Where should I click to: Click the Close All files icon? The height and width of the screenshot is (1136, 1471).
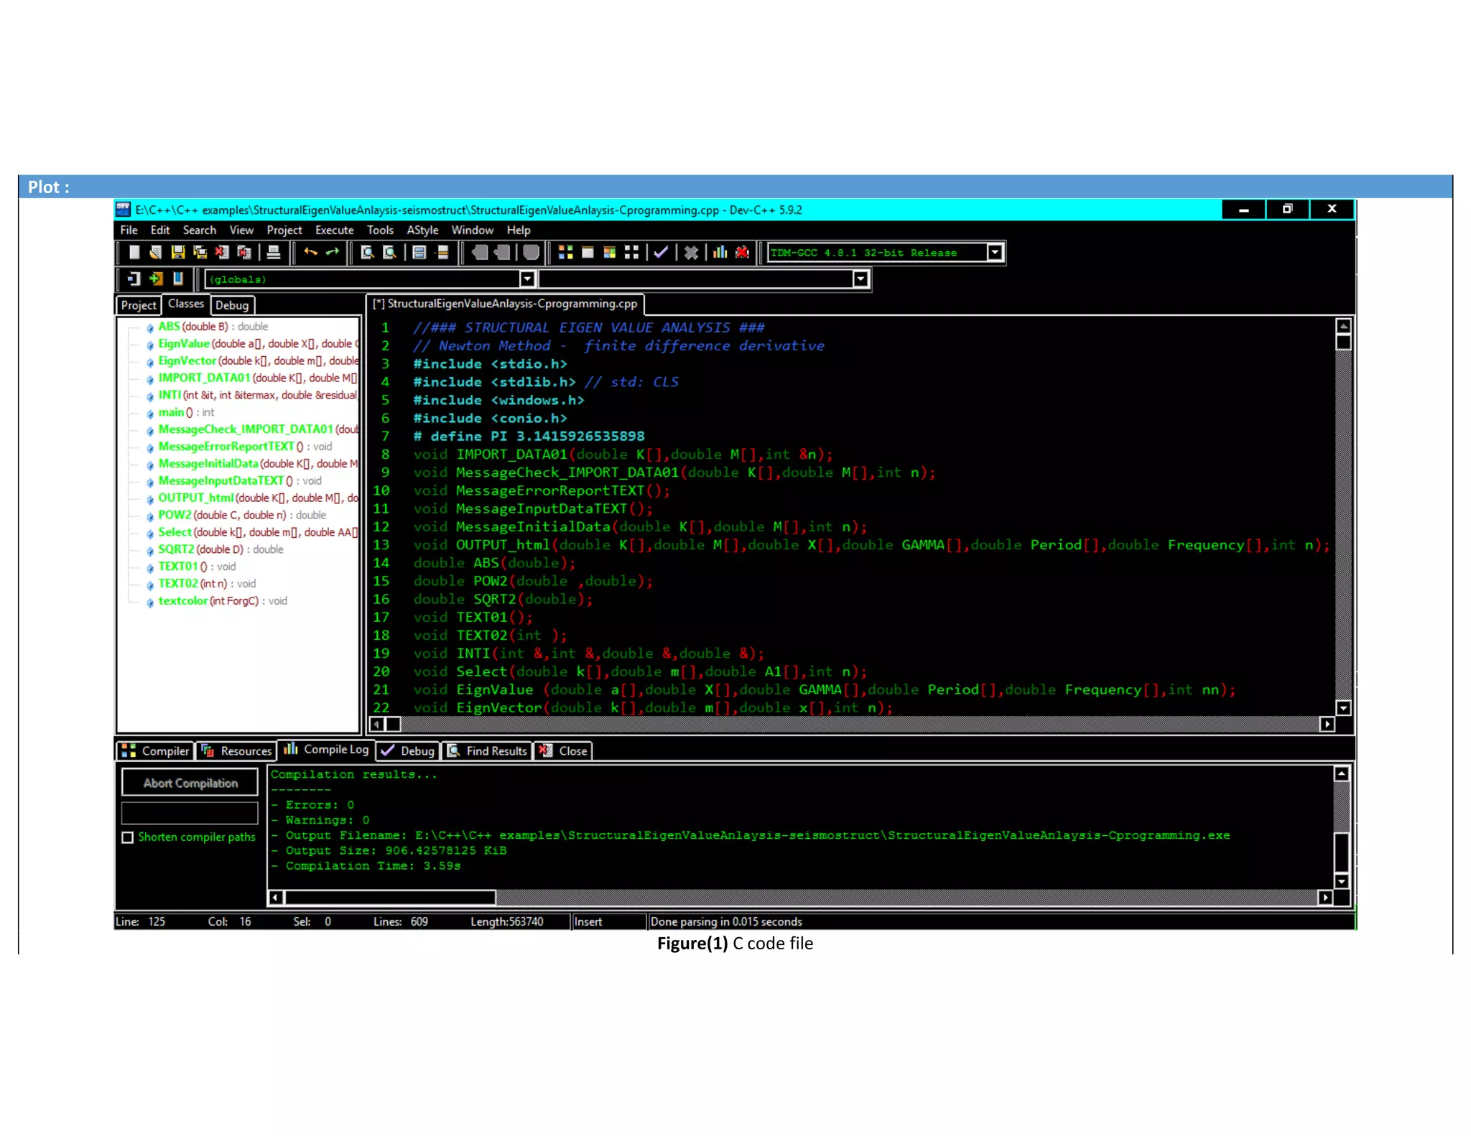244,252
